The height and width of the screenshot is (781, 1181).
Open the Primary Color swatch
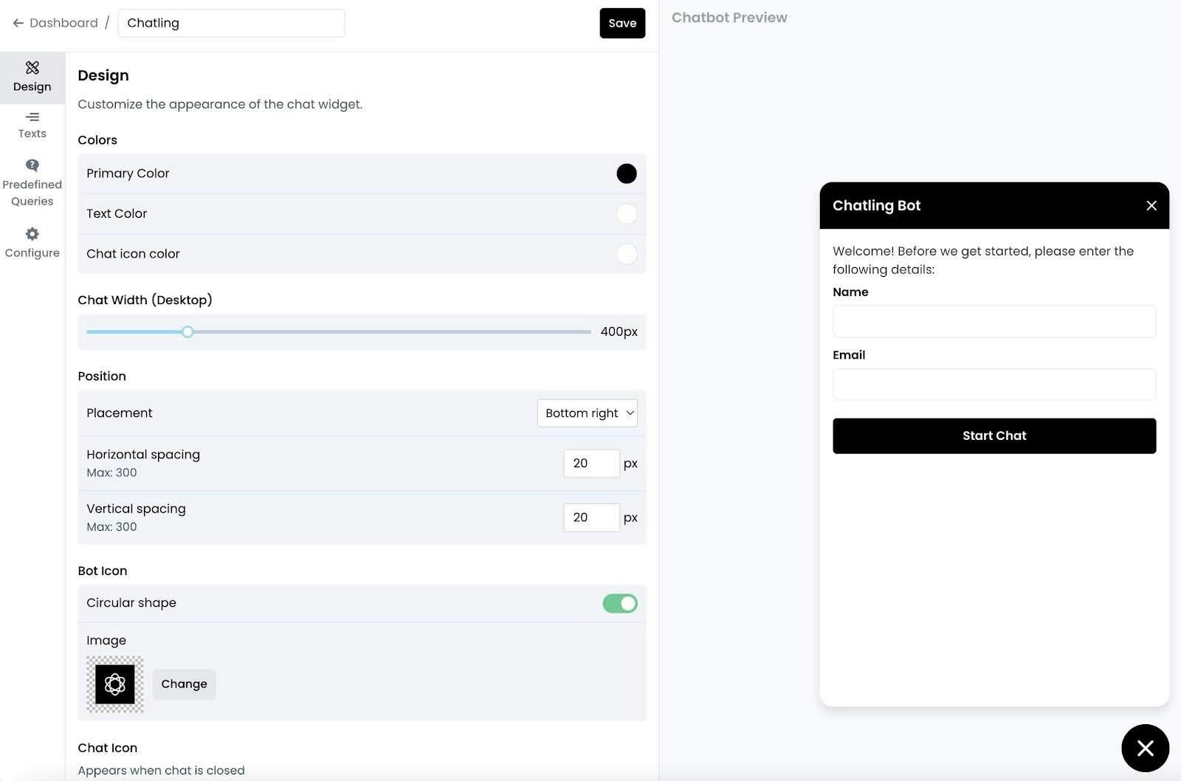pos(627,173)
